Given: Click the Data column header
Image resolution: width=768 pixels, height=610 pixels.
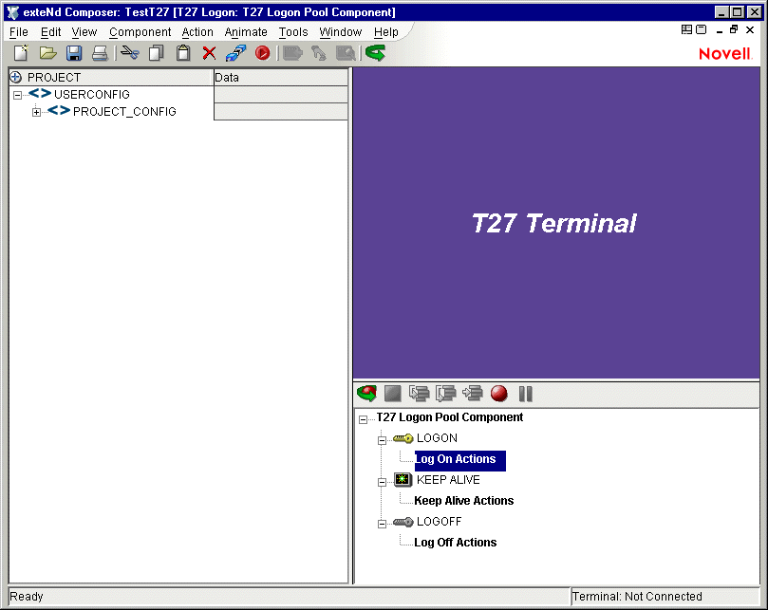Looking at the screenshot, I should click(281, 78).
